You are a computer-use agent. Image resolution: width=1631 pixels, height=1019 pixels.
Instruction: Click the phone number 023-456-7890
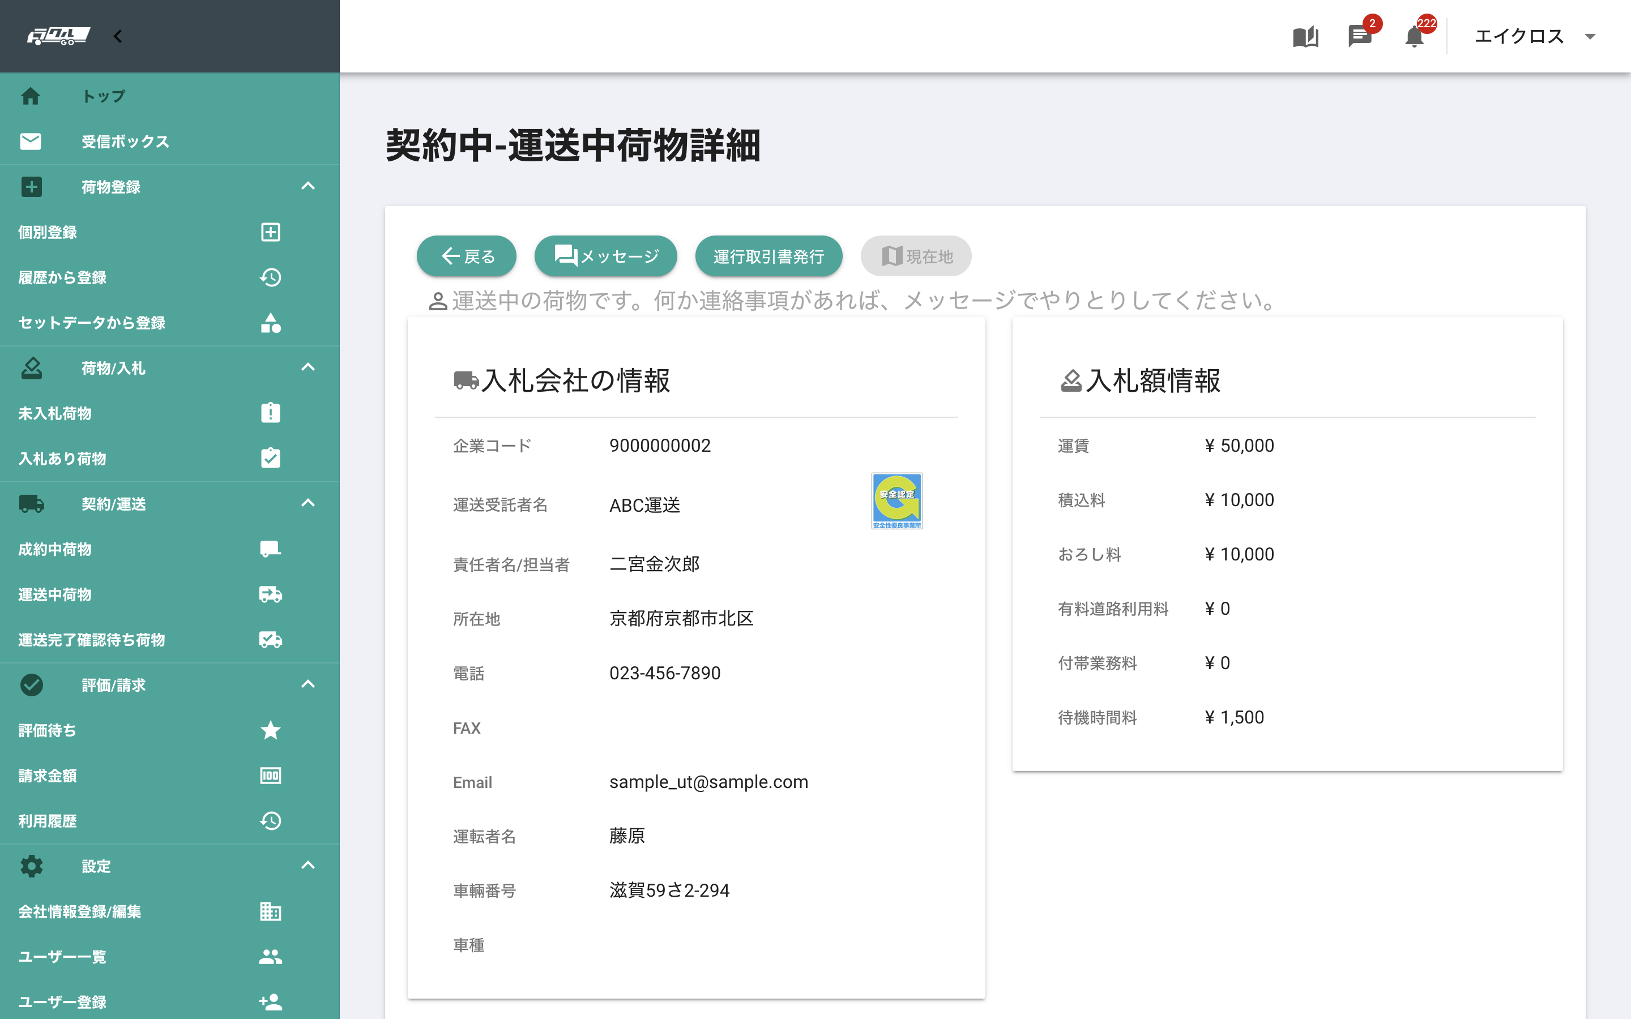coord(664,673)
